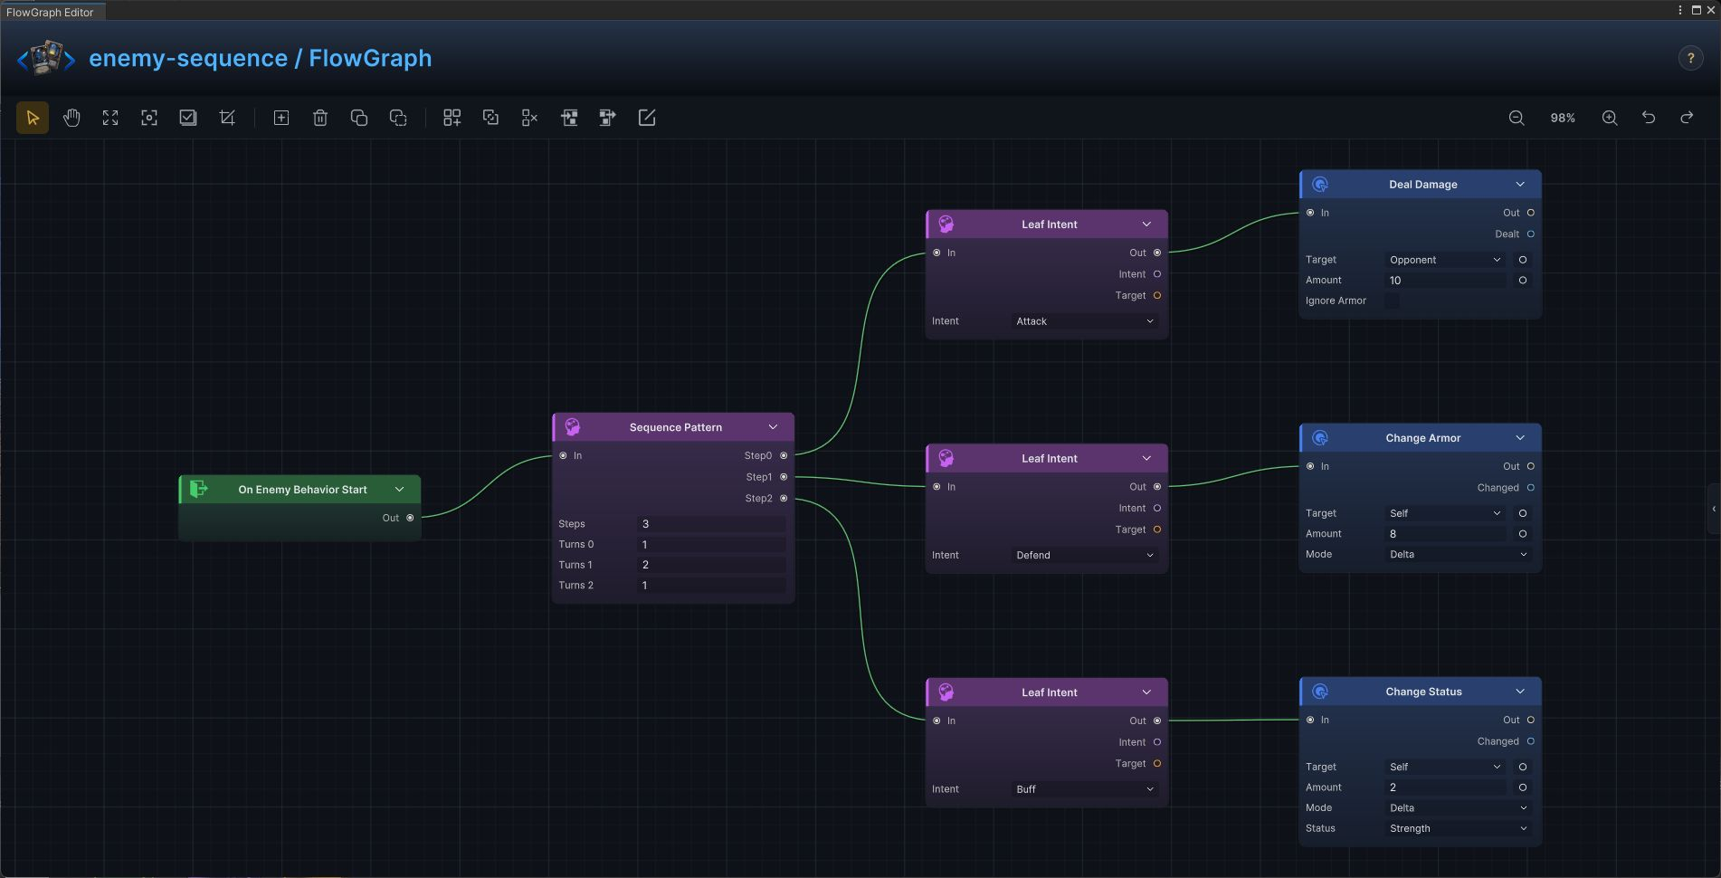Click the Change Status Amount field 2
This screenshot has height=878, width=1721.
point(1445,787)
